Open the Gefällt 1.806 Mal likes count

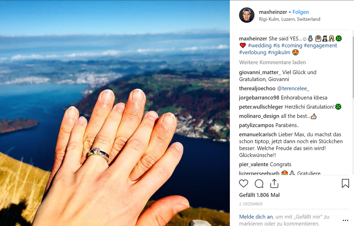pos(259,195)
